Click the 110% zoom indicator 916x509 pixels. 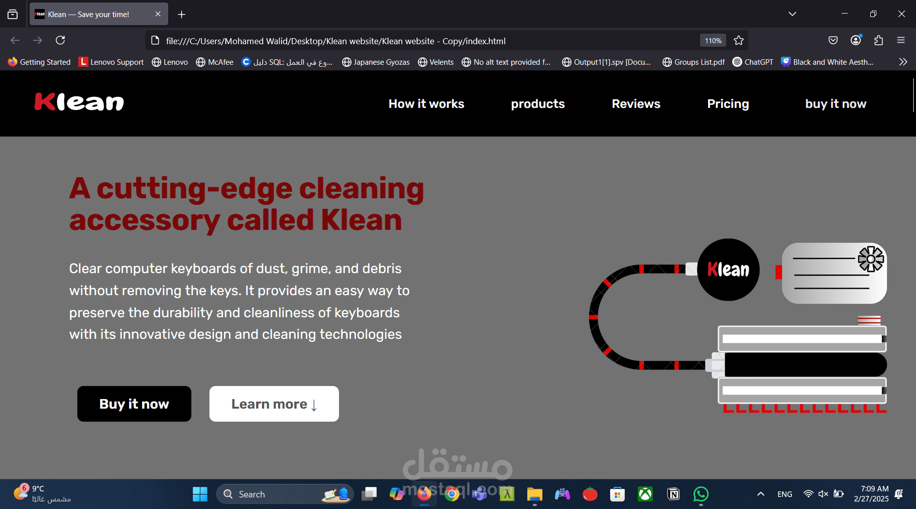(713, 40)
